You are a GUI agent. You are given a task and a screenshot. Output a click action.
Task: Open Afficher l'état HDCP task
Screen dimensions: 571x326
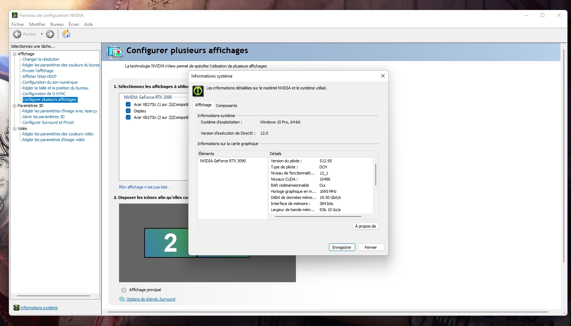[40, 76]
